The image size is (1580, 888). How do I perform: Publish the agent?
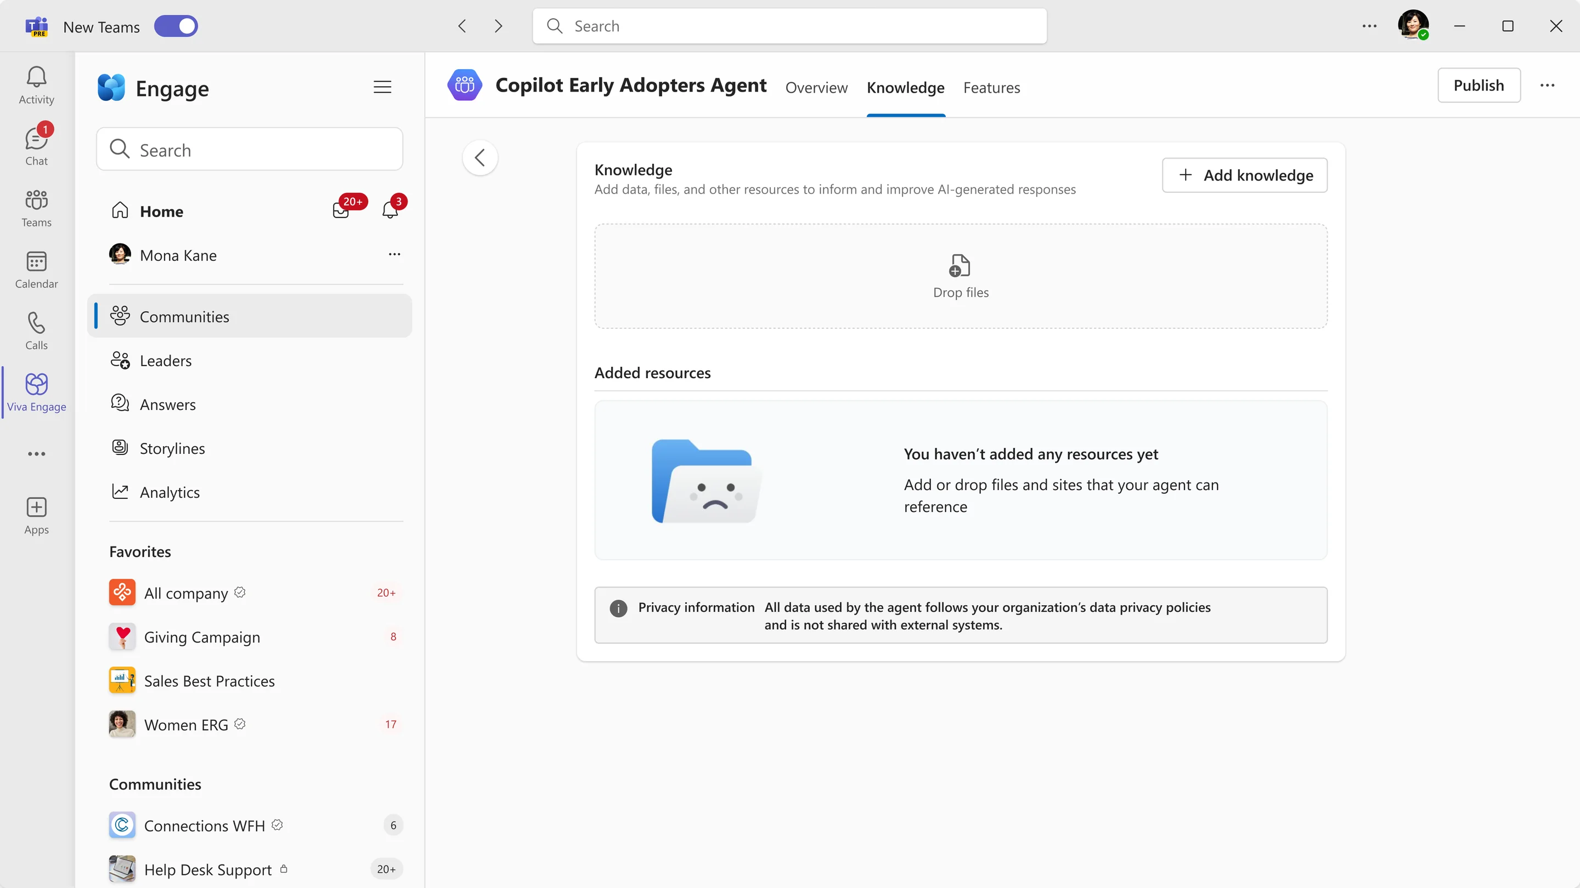(1479, 85)
